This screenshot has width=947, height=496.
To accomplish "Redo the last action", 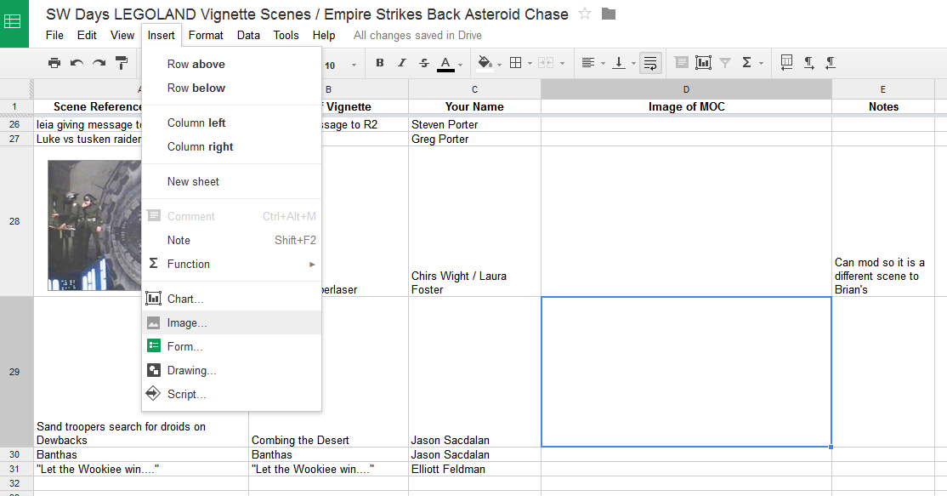I will (x=99, y=63).
